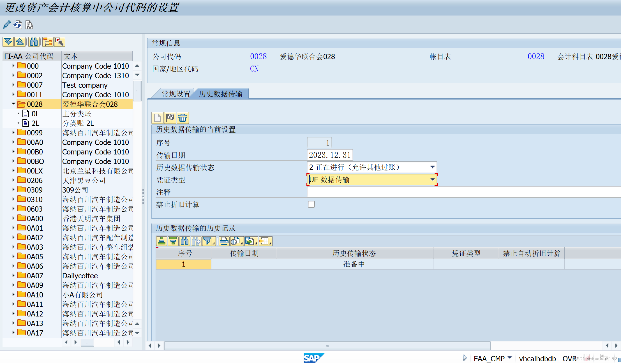The width and height of the screenshot is (621, 363).
Task: Select the 0L 主分类账 ledger node
Action: point(35,114)
